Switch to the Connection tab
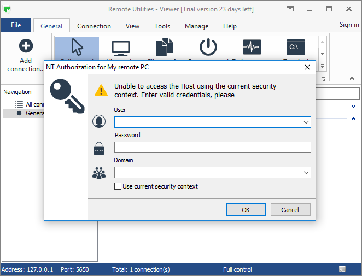This screenshot has width=362, height=276. click(94, 26)
